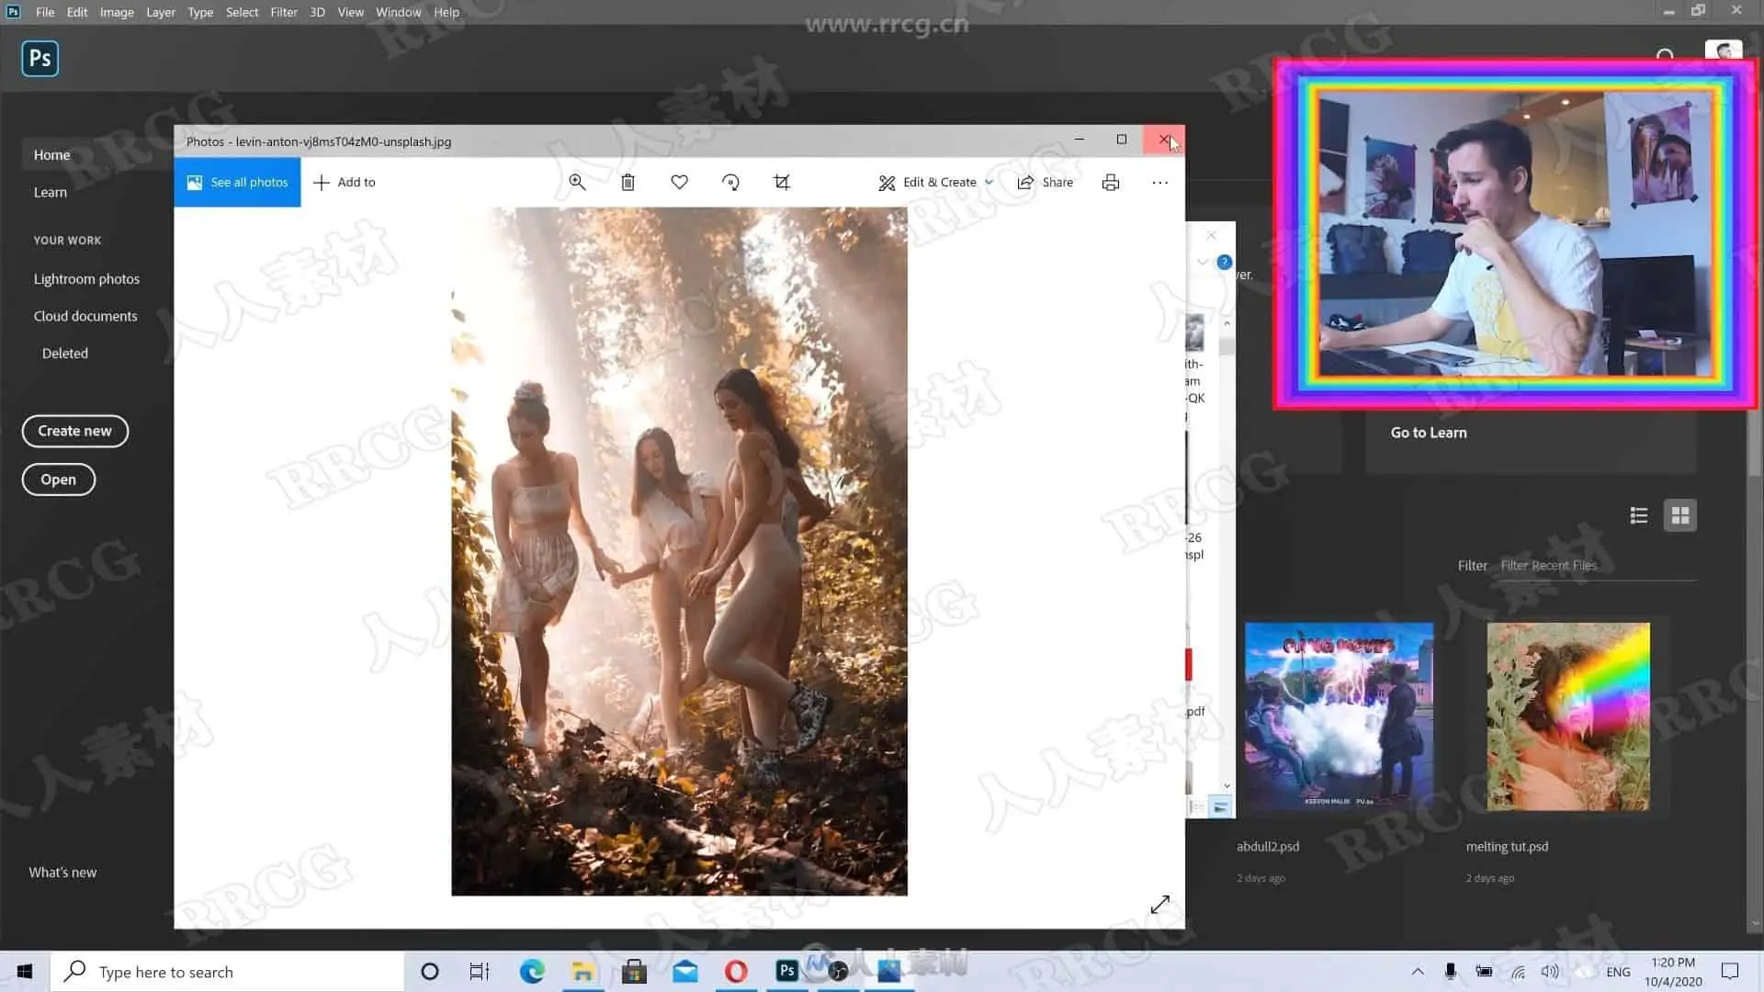Click the volume speaker tray icon
Screen dimensions: 1764x992
pos(1550,971)
